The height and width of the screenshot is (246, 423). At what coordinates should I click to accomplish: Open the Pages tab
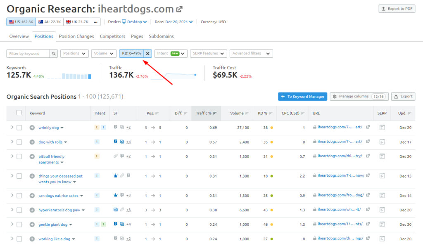(137, 36)
